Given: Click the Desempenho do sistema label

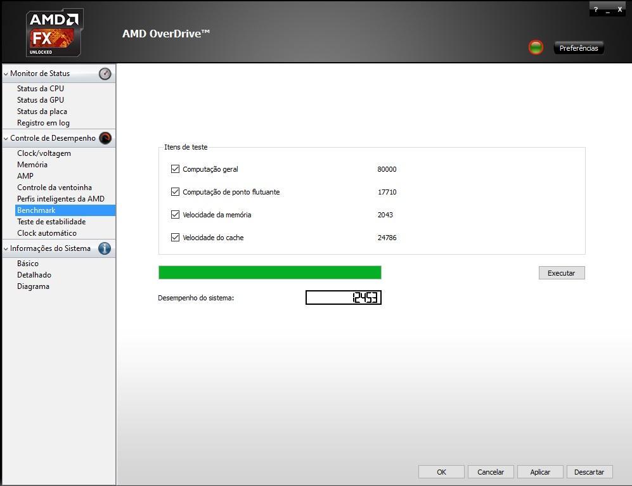Looking at the screenshot, I should (x=196, y=298).
